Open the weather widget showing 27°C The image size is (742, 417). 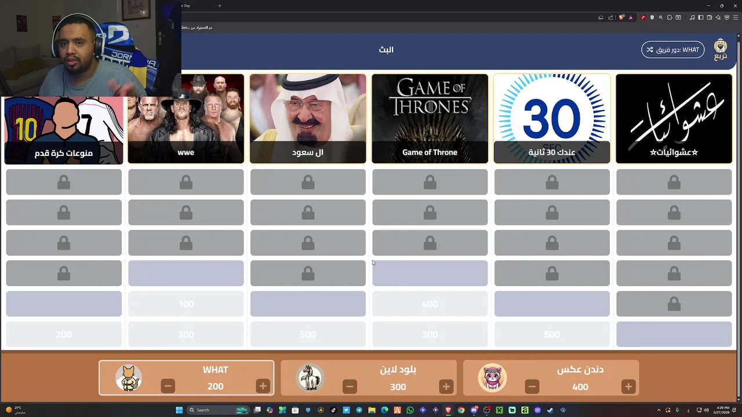click(x=15, y=410)
